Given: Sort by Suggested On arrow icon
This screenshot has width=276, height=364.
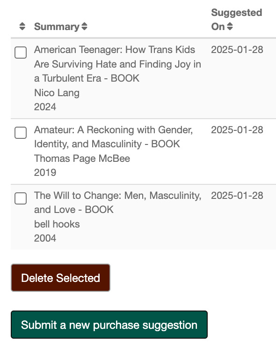Looking at the screenshot, I should (230, 26).
